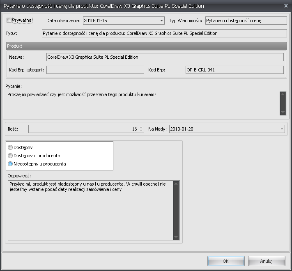The width and height of the screenshot is (292, 271).
Task: Open the Data utworzenia date dropdown arrow
Action: 161,21
